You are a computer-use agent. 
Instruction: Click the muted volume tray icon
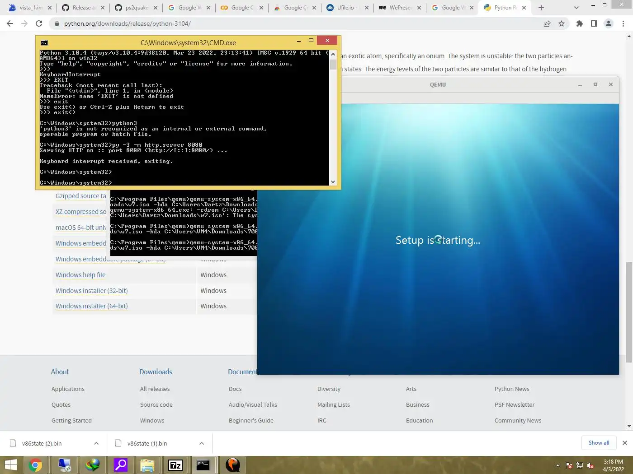[590, 465]
